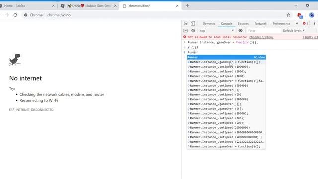Viewport: 318px width, 179px height.
Task: Activate the DevTools inspect element picker
Action: (x=186, y=24)
